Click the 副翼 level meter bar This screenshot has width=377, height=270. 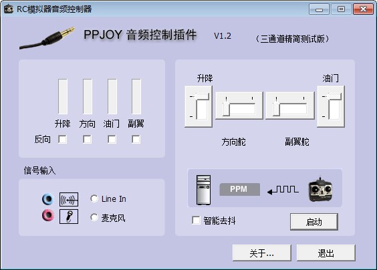click(x=136, y=96)
